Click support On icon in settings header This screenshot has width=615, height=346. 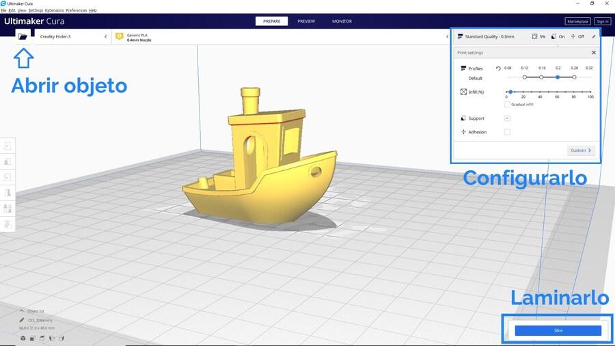pos(553,36)
